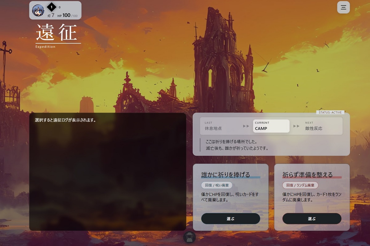Click the blue-haired character avatar

click(38, 11)
